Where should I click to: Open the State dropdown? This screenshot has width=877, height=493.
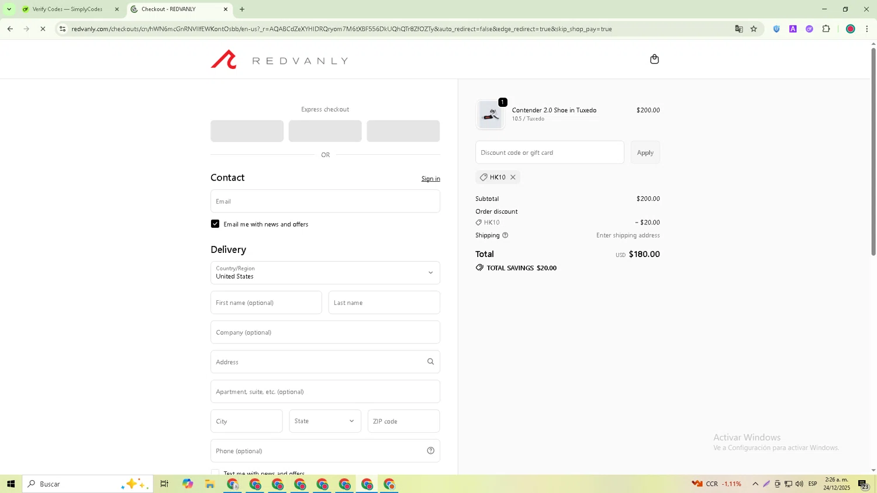tap(325, 421)
